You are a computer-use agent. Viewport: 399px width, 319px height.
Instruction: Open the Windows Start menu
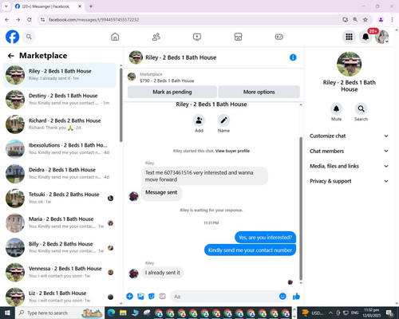(x=7, y=313)
